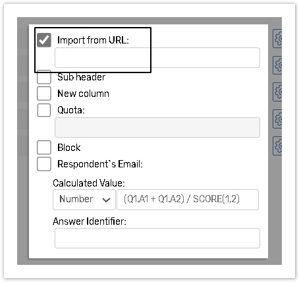Click the Respondent's Email label text

[100, 164]
